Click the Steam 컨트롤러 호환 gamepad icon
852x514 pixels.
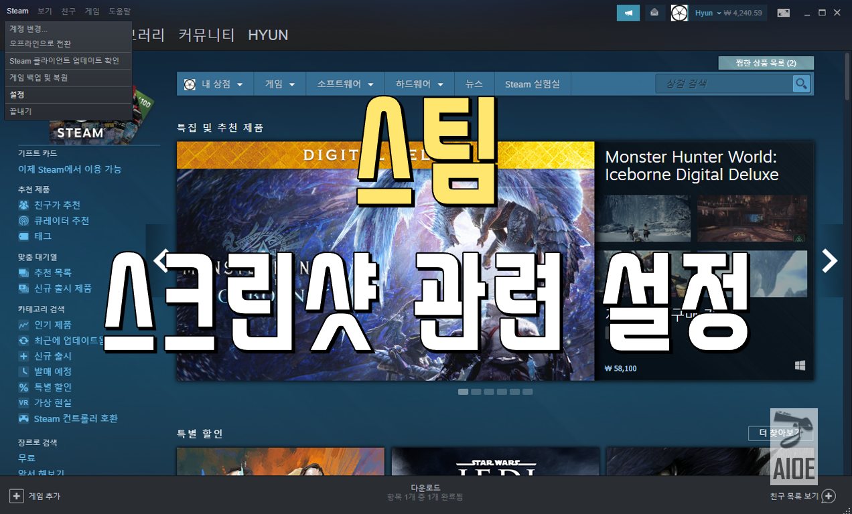[x=23, y=419]
